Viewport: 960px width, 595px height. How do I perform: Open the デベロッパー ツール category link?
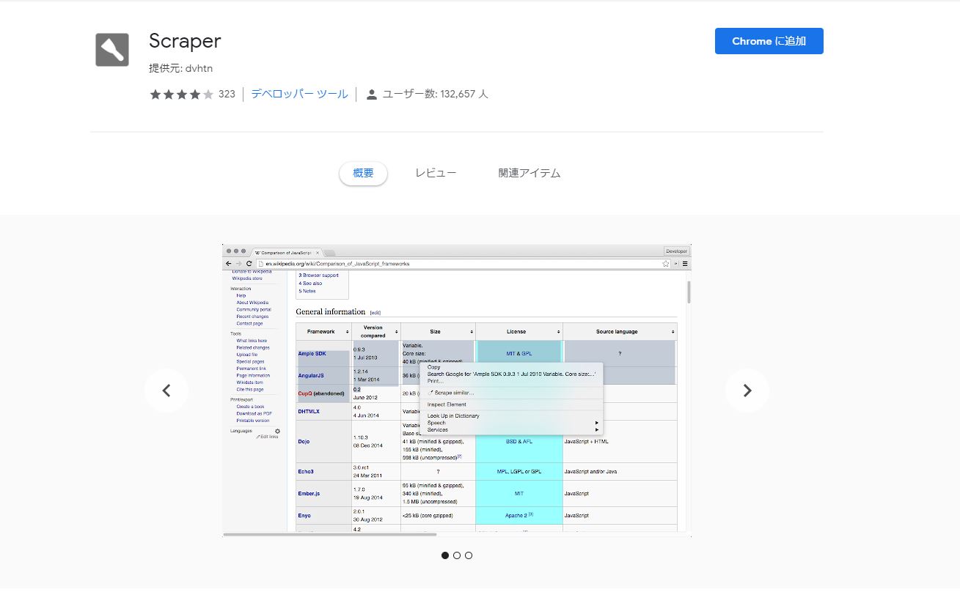tap(299, 94)
